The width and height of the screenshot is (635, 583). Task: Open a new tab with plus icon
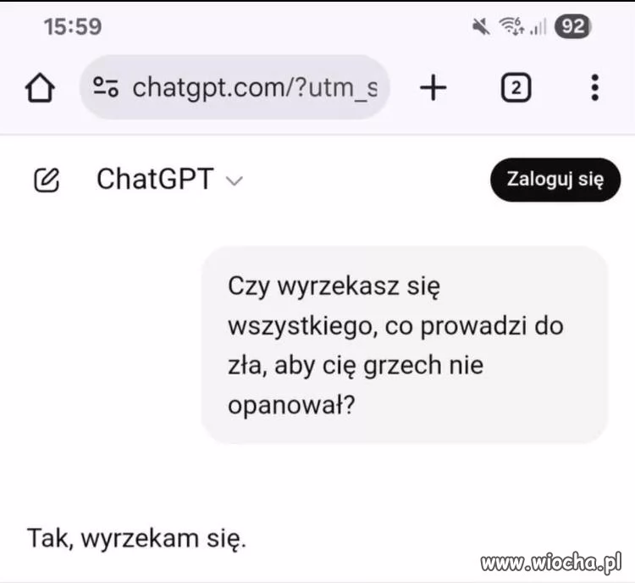[x=433, y=87]
